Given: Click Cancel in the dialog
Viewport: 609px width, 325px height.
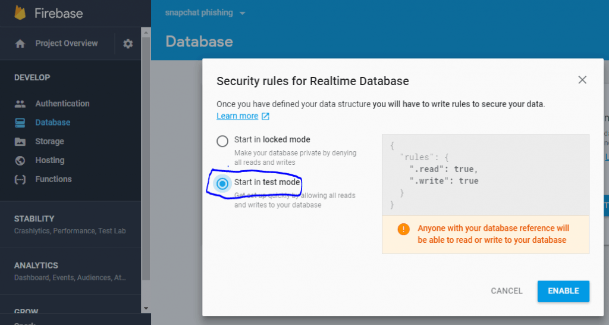Looking at the screenshot, I should point(507,291).
